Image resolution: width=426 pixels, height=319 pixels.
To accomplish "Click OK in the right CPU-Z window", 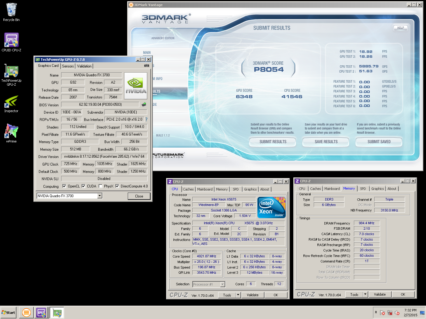I will (403, 294).
